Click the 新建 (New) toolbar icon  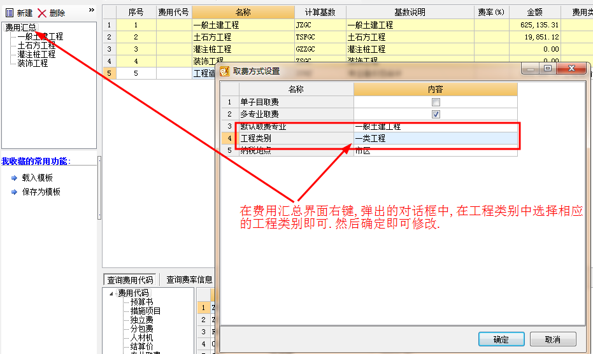click(x=10, y=13)
